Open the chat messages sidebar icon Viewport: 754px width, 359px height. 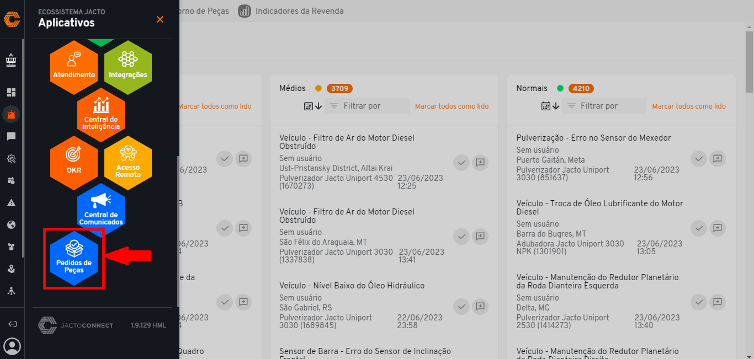(x=12, y=136)
